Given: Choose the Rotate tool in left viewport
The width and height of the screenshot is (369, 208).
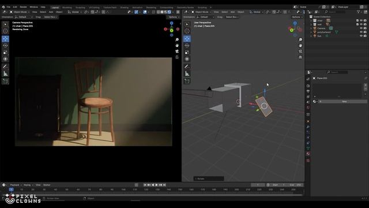Looking at the screenshot, I should [5, 46].
